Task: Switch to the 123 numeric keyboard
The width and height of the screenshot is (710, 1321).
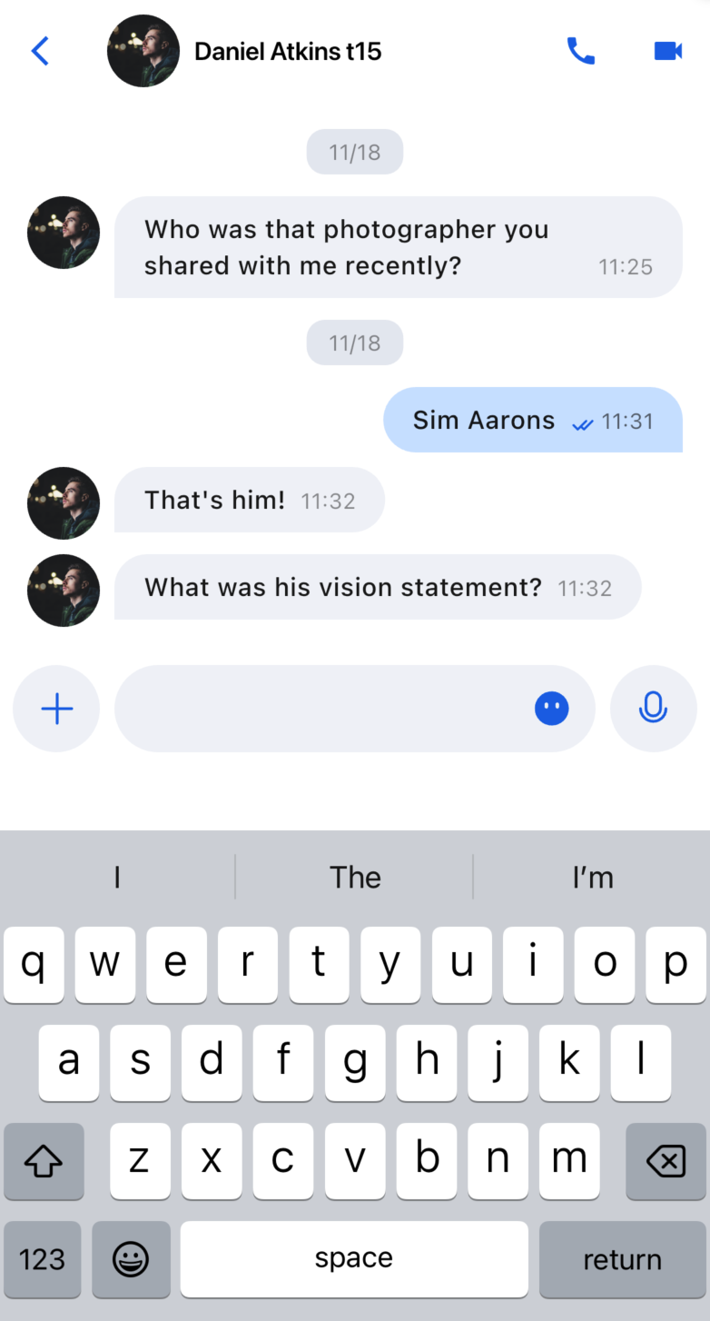Action: [43, 1259]
